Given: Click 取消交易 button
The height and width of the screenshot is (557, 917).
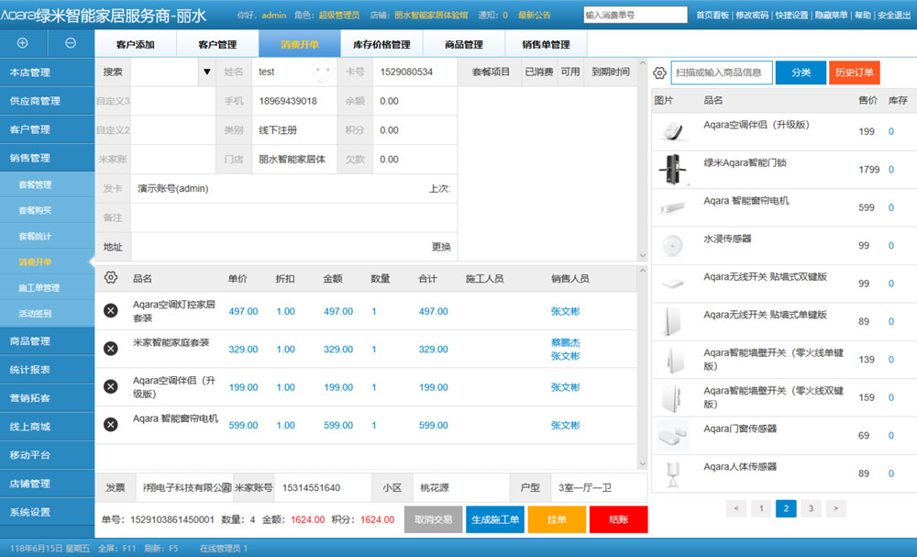Looking at the screenshot, I should pos(434,519).
